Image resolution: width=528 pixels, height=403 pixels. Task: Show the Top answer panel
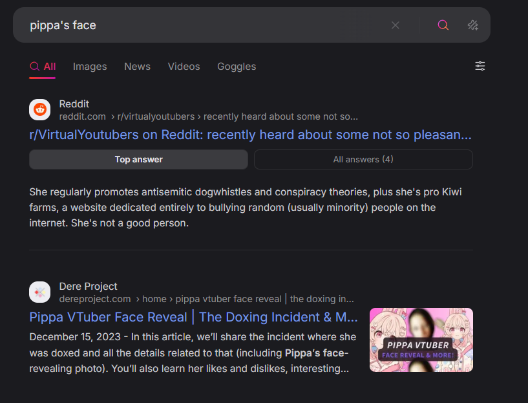pos(139,159)
